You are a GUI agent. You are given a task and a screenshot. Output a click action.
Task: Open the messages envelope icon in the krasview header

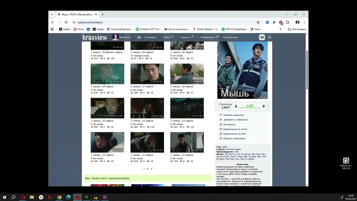[x=139, y=37]
